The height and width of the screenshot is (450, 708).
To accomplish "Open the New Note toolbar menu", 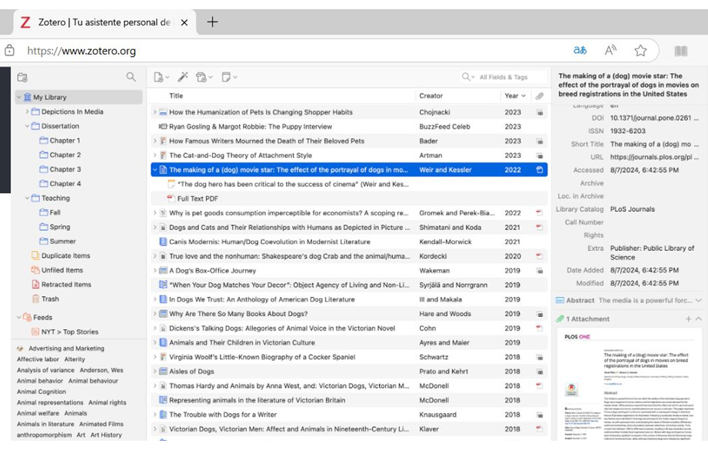I will point(228,77).
